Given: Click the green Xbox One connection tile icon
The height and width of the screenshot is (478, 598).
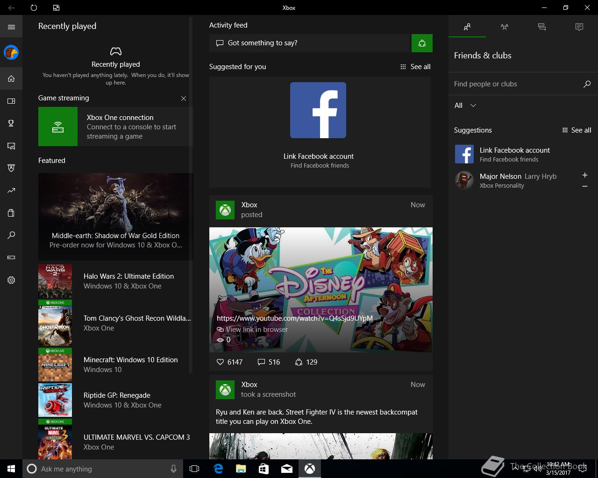Looking at the screenshot, I should 58,127.
